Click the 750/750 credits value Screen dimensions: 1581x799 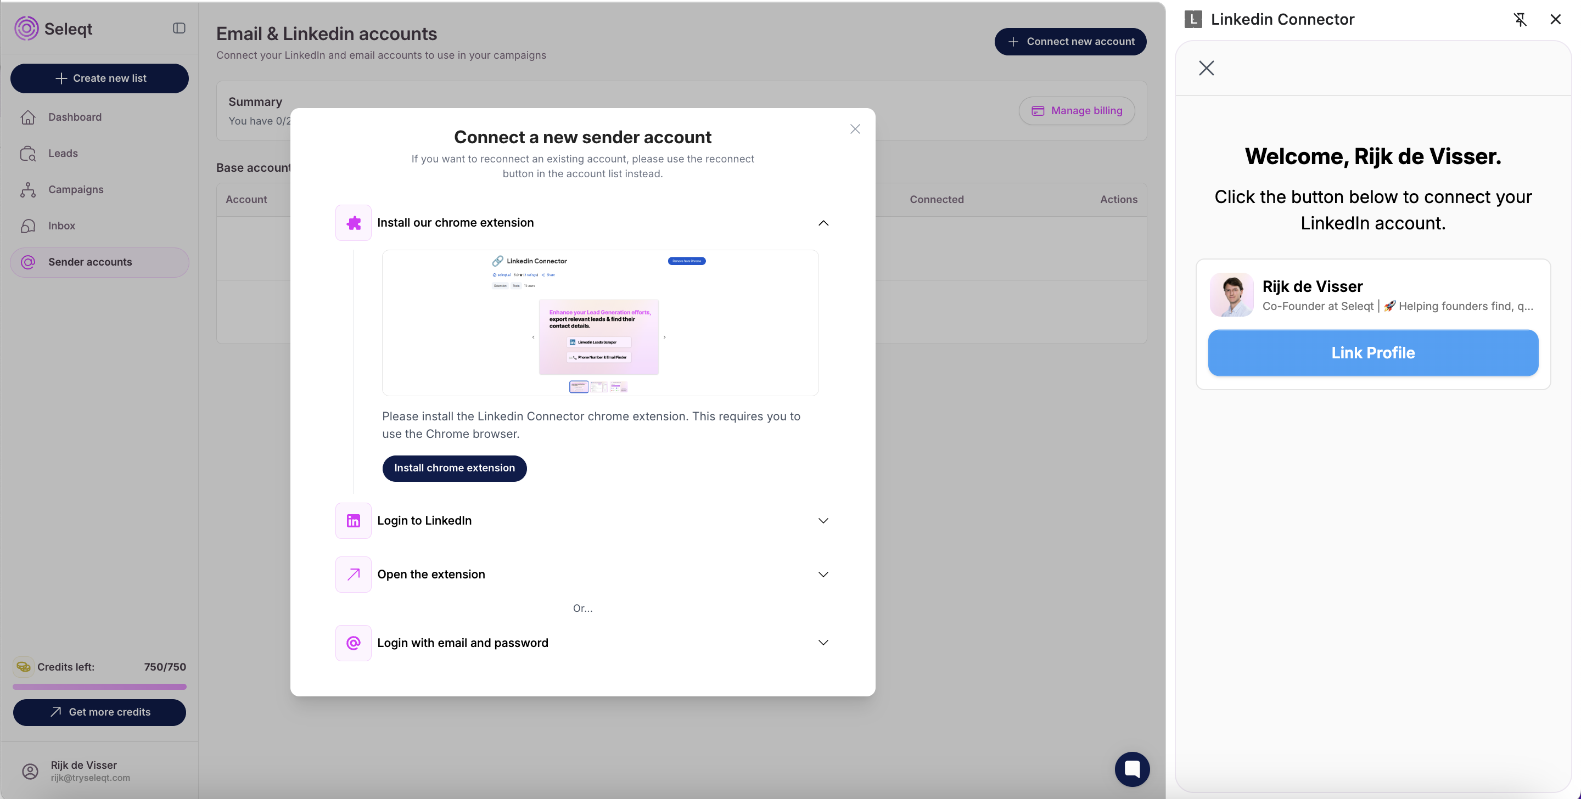point(165,666)
